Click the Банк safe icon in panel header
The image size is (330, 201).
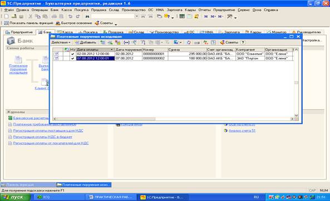11,41
